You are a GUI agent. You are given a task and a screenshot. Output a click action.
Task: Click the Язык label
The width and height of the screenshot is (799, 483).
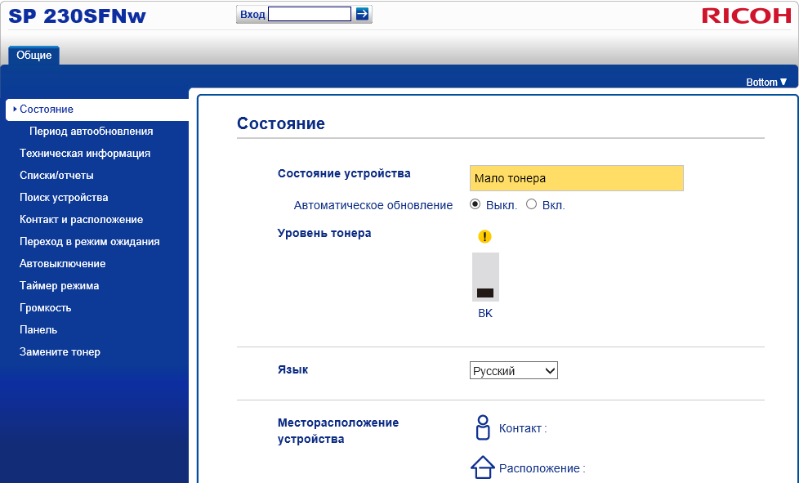tap(292, 369)
